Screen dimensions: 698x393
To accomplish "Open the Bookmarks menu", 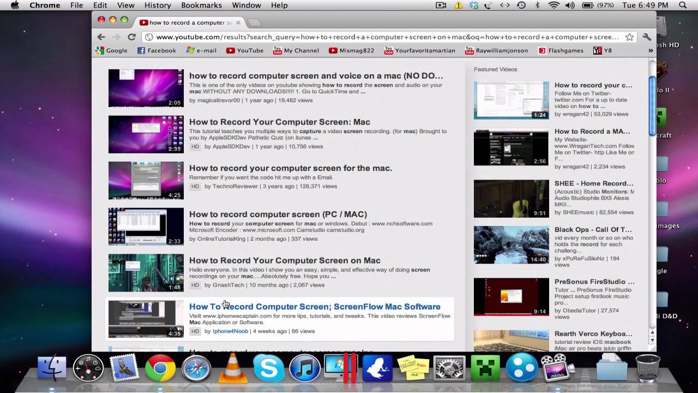I will coord(201,5).
